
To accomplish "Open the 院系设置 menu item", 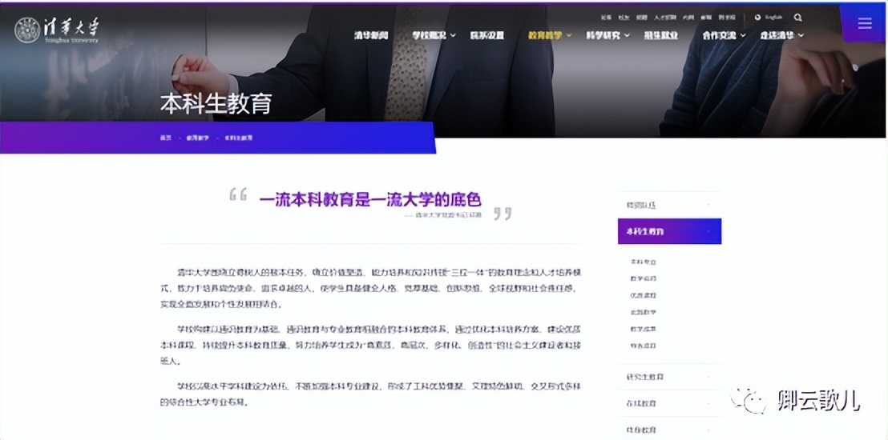I will (x=487, y=35).
